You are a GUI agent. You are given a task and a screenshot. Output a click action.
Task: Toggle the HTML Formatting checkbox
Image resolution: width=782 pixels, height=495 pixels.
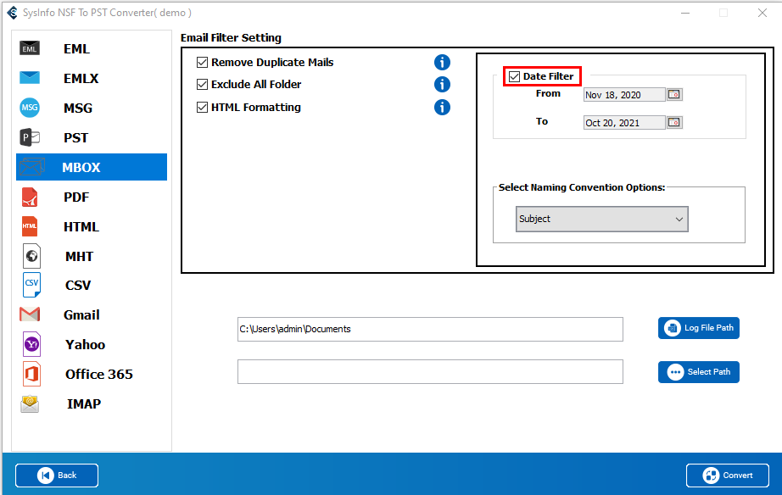point(202,107)
